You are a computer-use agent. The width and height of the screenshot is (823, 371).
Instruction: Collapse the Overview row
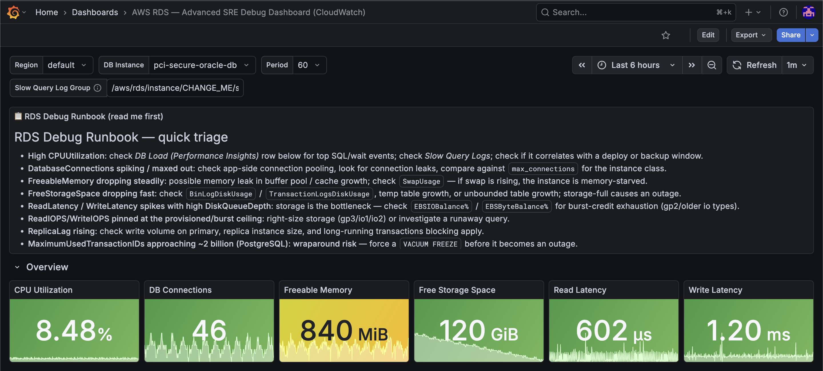pos(17,267)
